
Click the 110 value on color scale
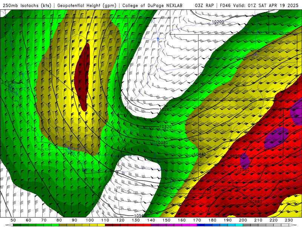(x=105, y=220)
